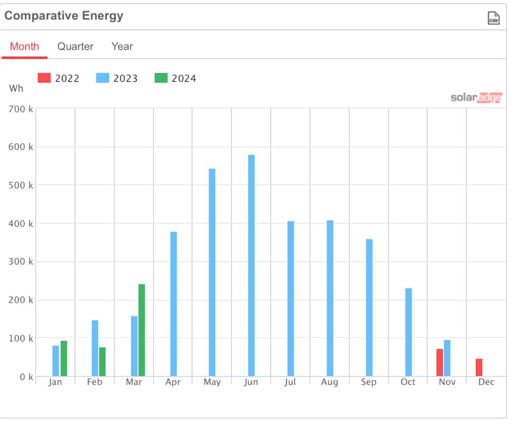Switch to the Quarter tab
The image size is (511, 421).
[75, 46]
